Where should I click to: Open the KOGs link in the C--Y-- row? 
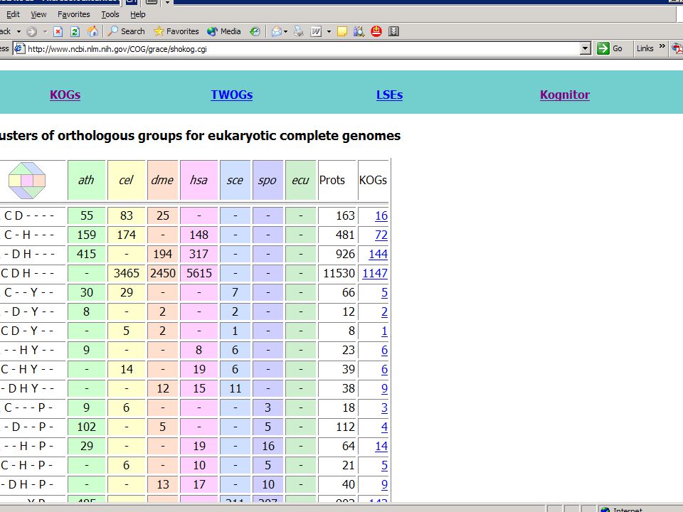[384, 292]
